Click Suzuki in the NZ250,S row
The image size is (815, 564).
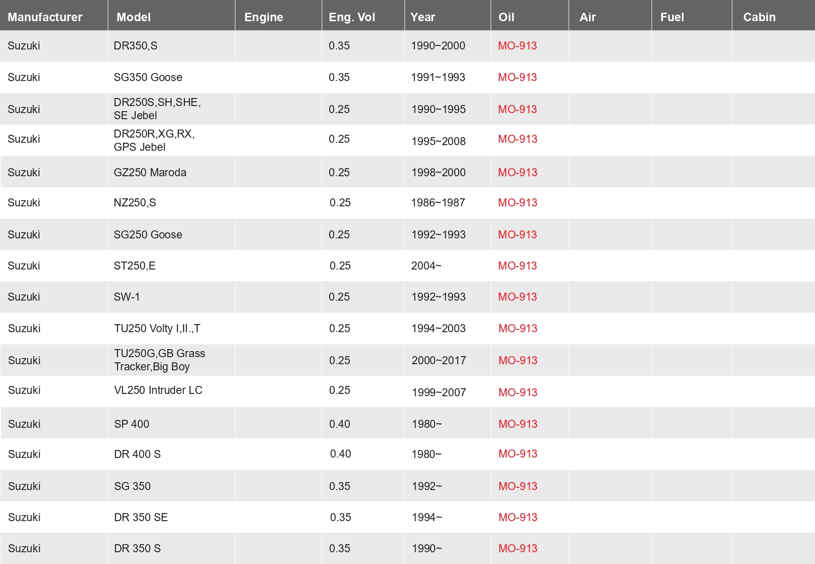[24, 203]
